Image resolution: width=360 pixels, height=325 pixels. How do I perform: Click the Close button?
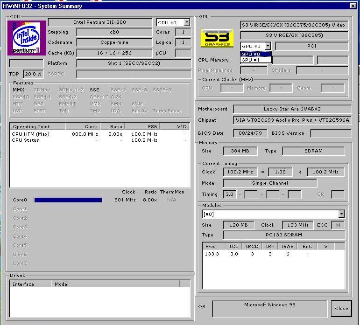coord(341,309)
